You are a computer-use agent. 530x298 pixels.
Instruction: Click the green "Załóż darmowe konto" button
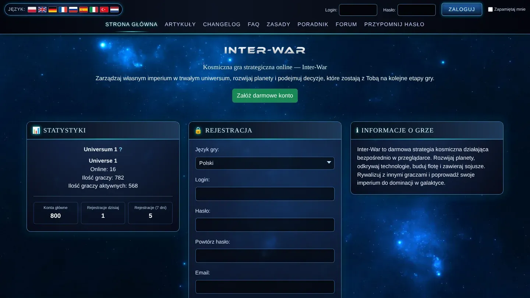(x=265, y=96)
